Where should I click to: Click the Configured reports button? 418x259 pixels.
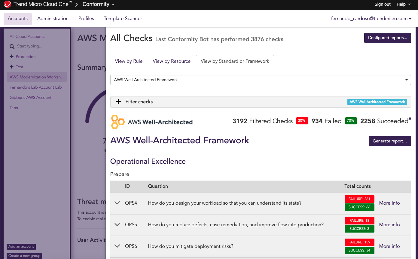click(388, 38)
